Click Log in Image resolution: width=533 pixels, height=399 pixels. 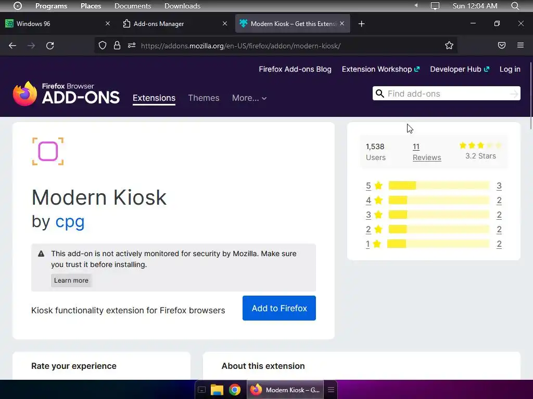510,69
